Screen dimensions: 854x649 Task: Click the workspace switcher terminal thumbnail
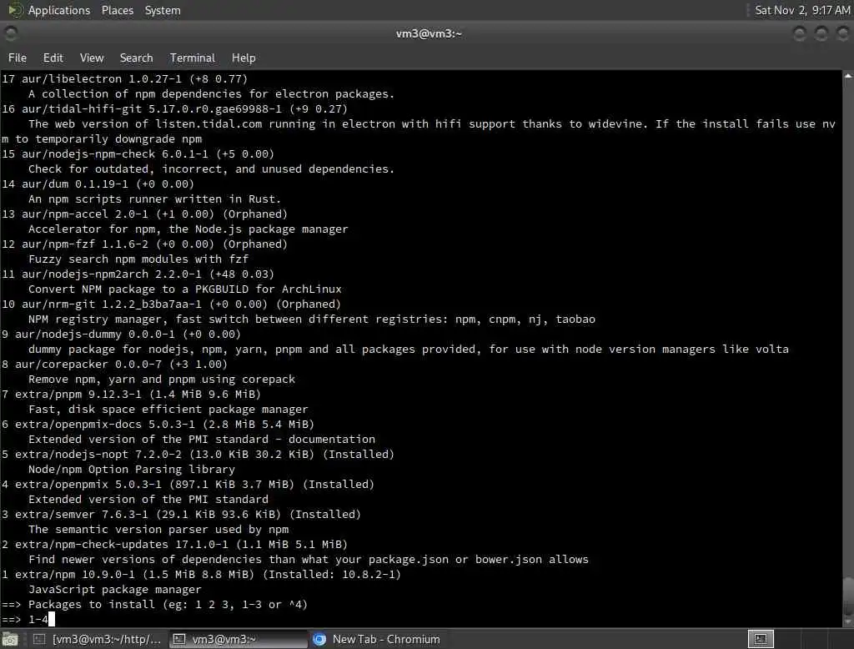click(761, 639)
